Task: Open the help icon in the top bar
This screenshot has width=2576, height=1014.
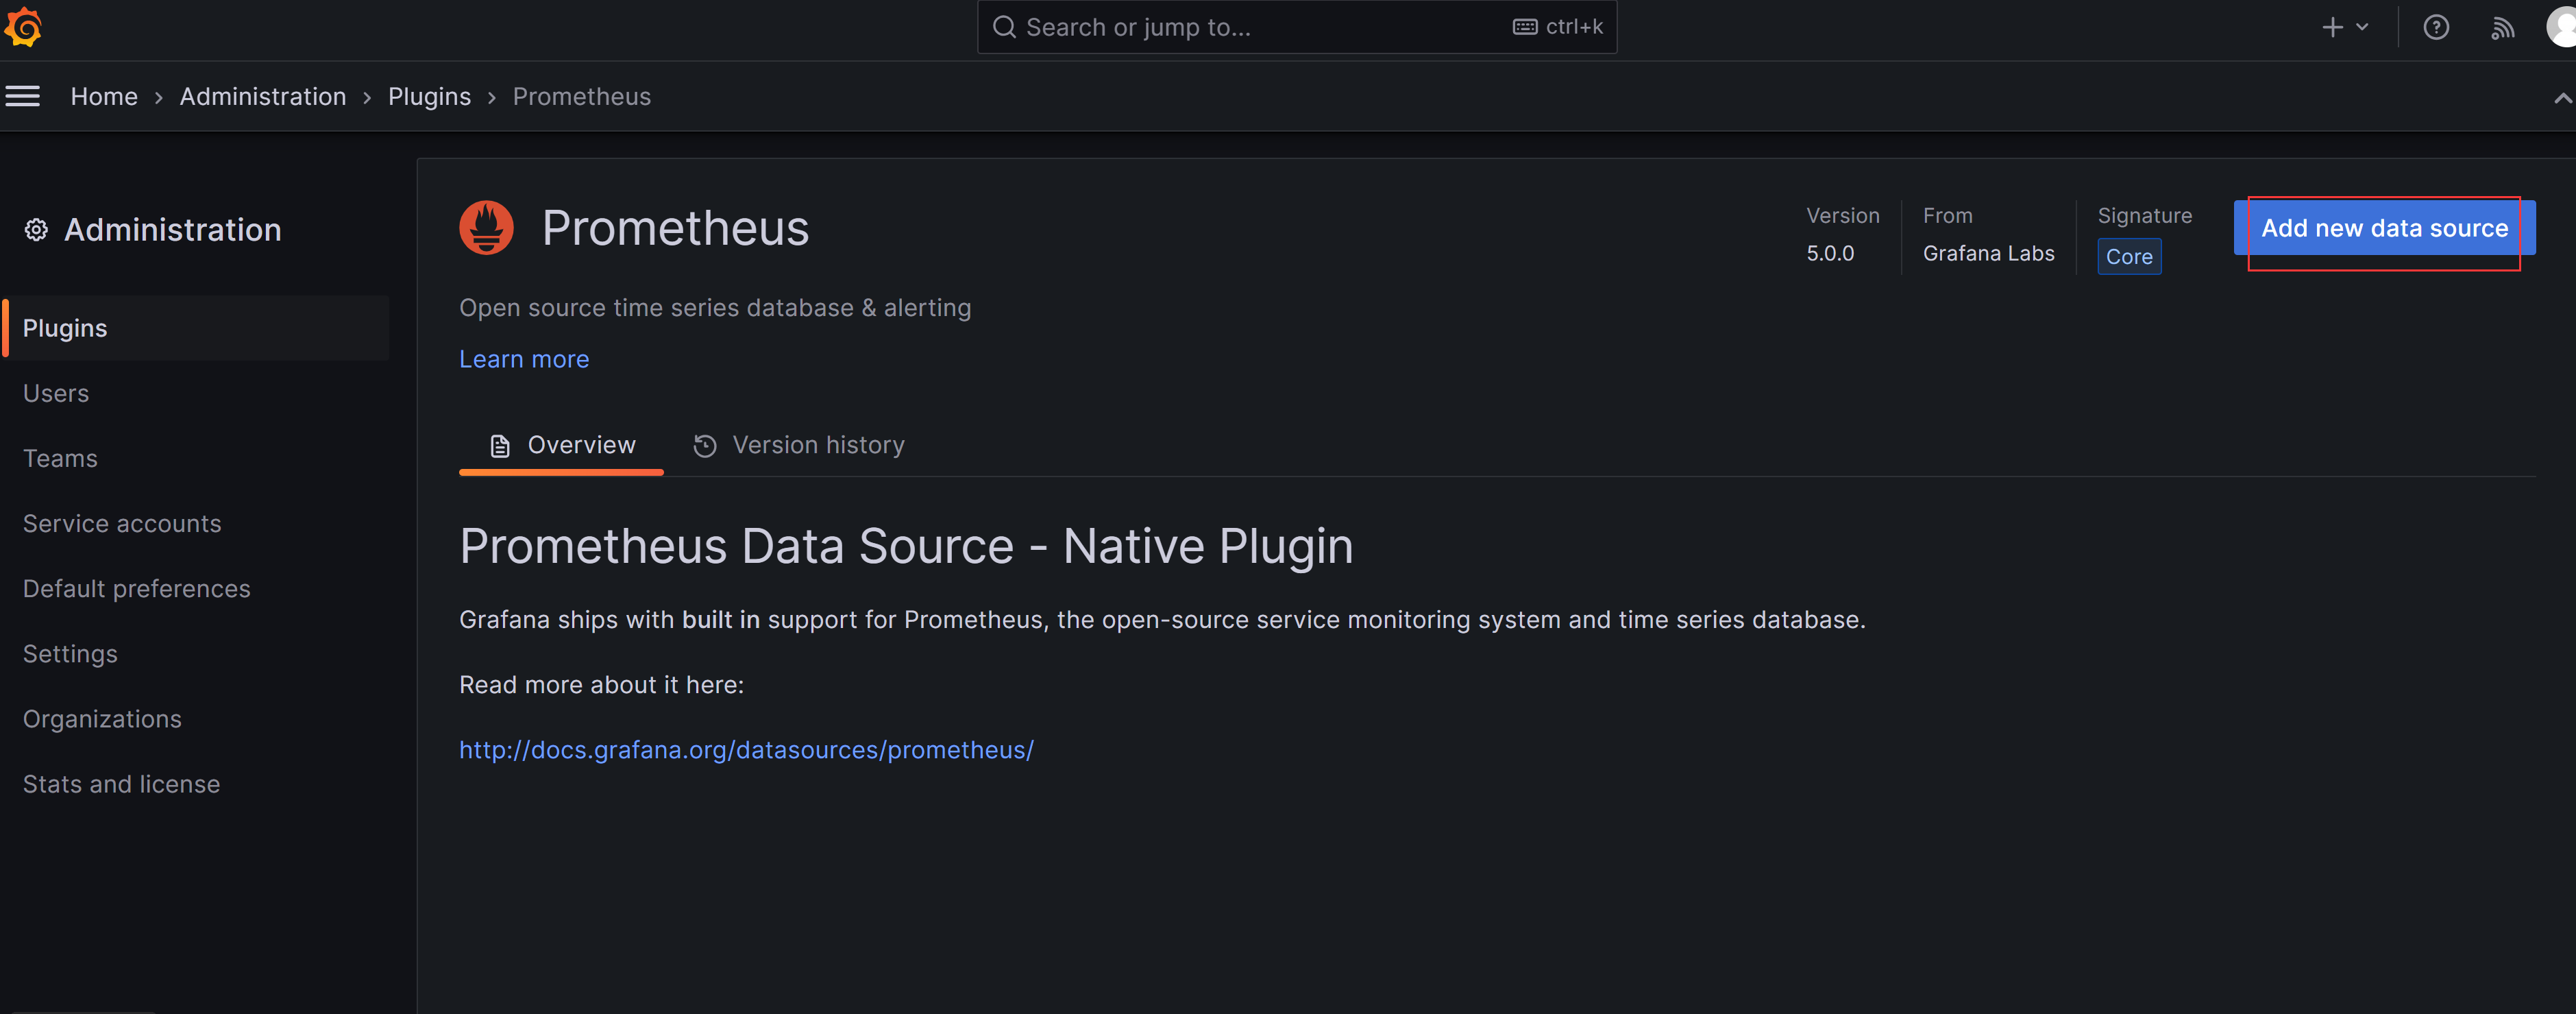Action: pyautogui.click(x=2437, y=27)
